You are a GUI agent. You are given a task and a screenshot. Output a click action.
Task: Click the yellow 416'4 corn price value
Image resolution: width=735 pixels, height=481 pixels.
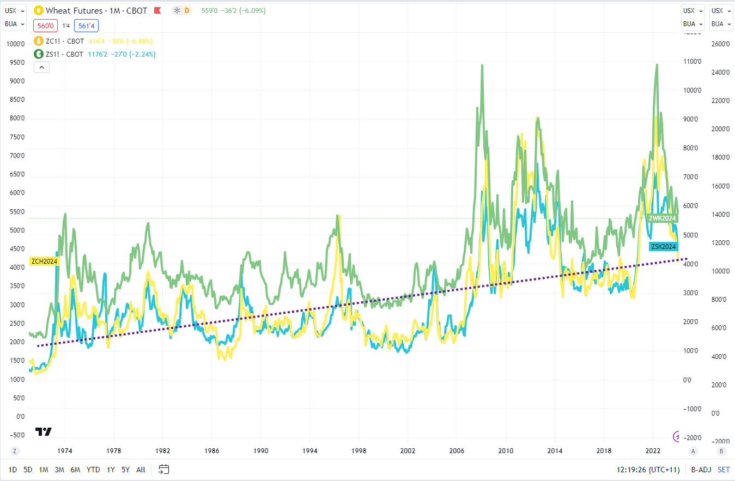pos(96,41)
